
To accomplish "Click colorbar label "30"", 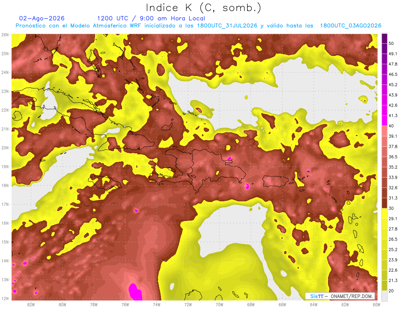I will pos(391,208).
